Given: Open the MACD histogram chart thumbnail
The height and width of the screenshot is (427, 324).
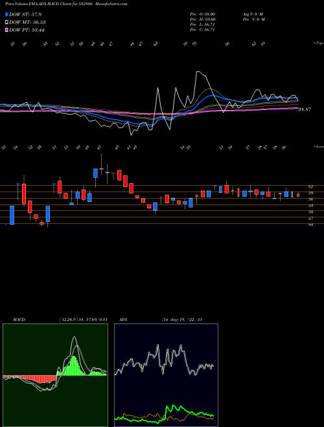Looking at the screenshot, I should point(55,375).
